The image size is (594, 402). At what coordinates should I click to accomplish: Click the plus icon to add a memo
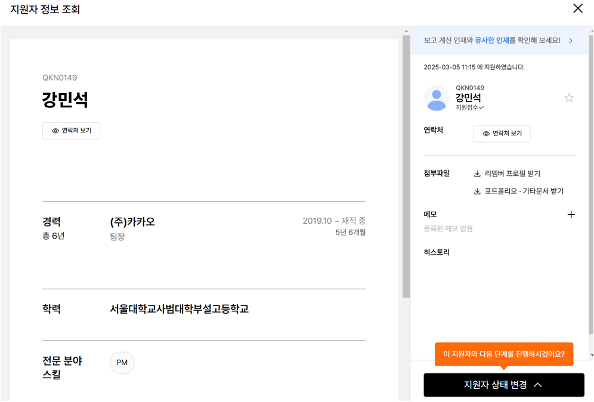point(571,215)
